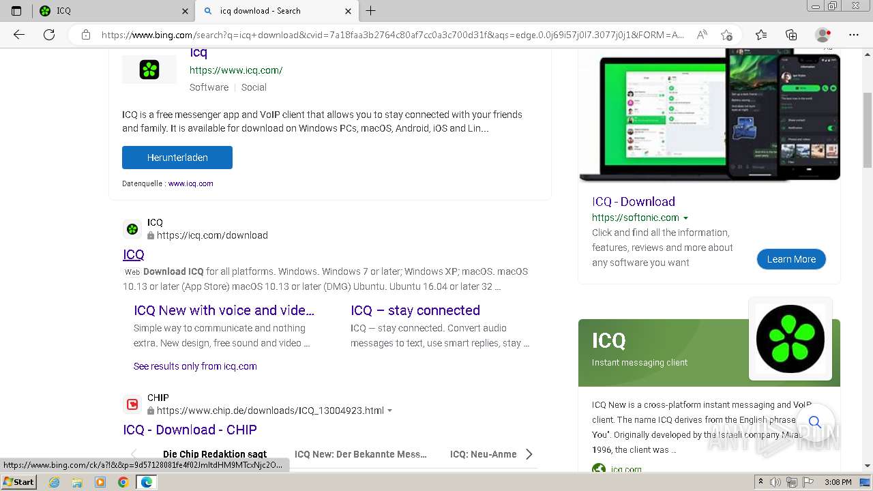This screenshot has width=873, height=491.
Task: Click the Learn More button
Action: [x=791, y=259]
